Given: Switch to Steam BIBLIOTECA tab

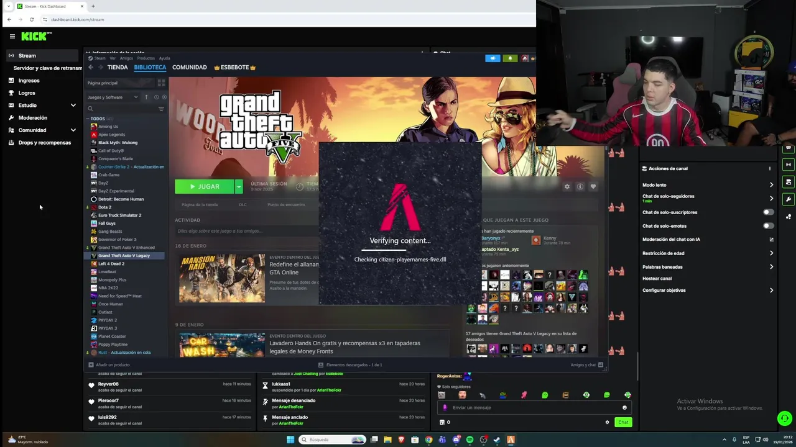Looking at the screenshot, I should [x=150, y=67].
